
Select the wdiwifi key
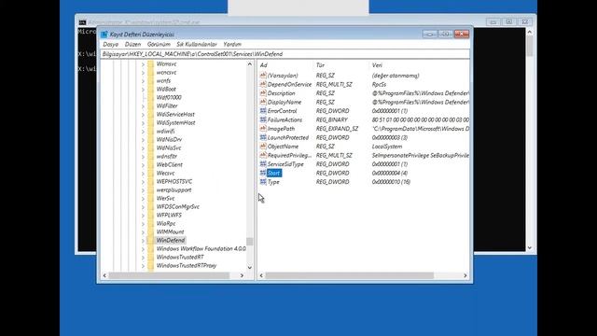tap(166, 131)
